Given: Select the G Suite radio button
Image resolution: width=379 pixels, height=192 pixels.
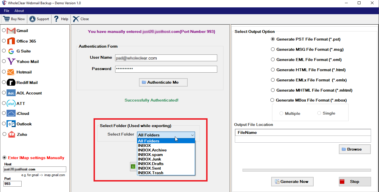Looking at the screenshot, I should 4,51.
